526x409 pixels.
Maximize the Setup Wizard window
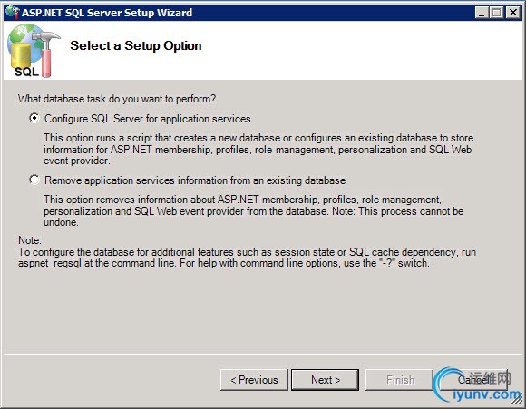click(x=497, y=13)
